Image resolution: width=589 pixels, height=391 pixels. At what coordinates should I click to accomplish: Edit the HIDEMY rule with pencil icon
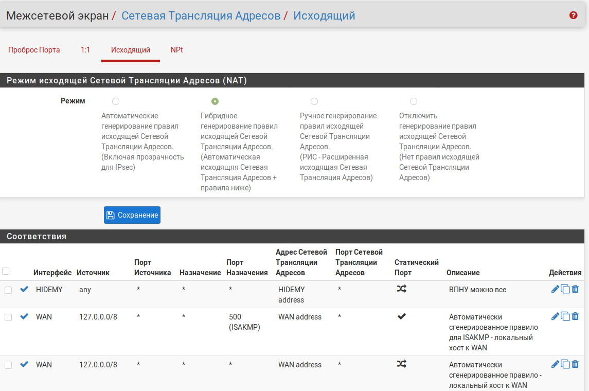click(555, 289)
